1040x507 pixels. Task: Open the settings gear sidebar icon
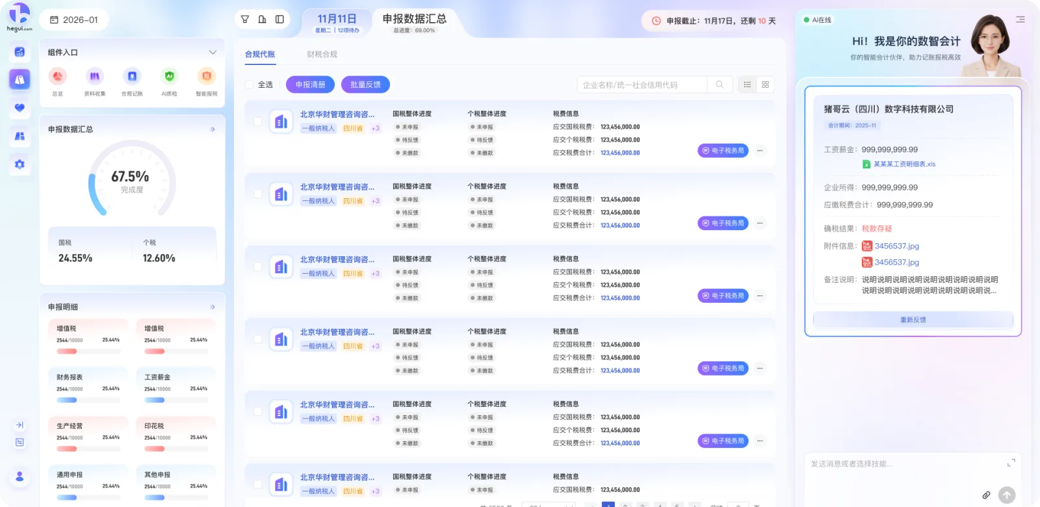point(19,164)
